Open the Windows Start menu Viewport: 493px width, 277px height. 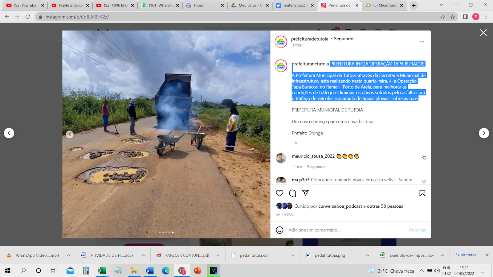coord(8,271)
